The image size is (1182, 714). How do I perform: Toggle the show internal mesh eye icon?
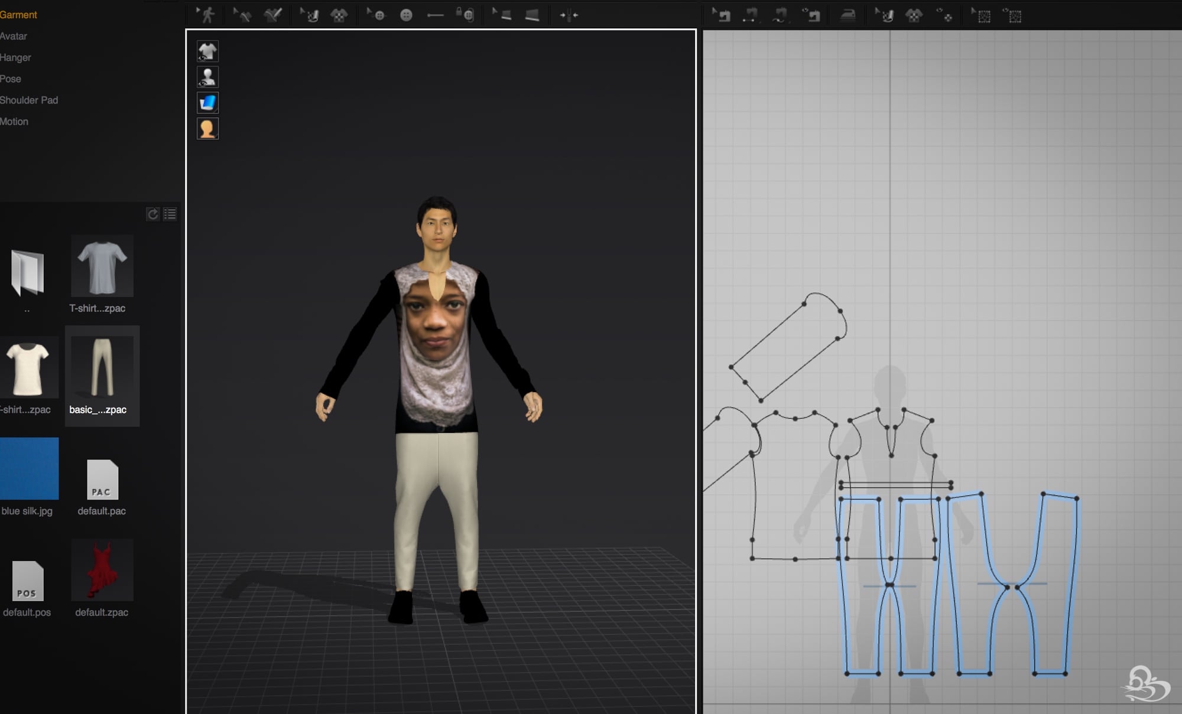[x=1014, y=17]
